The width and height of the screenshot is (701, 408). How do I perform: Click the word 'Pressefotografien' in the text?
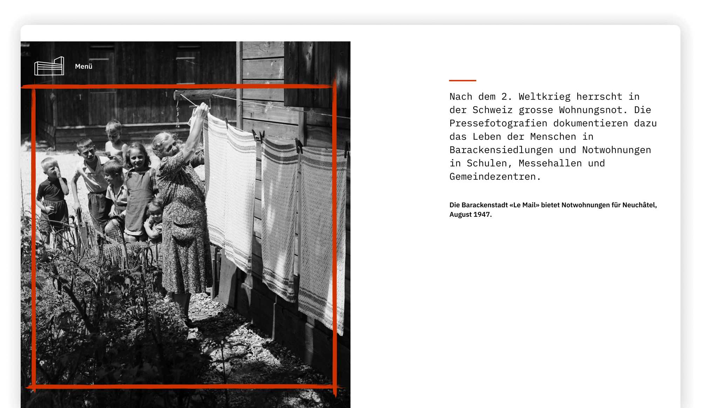tap(498, 123)
